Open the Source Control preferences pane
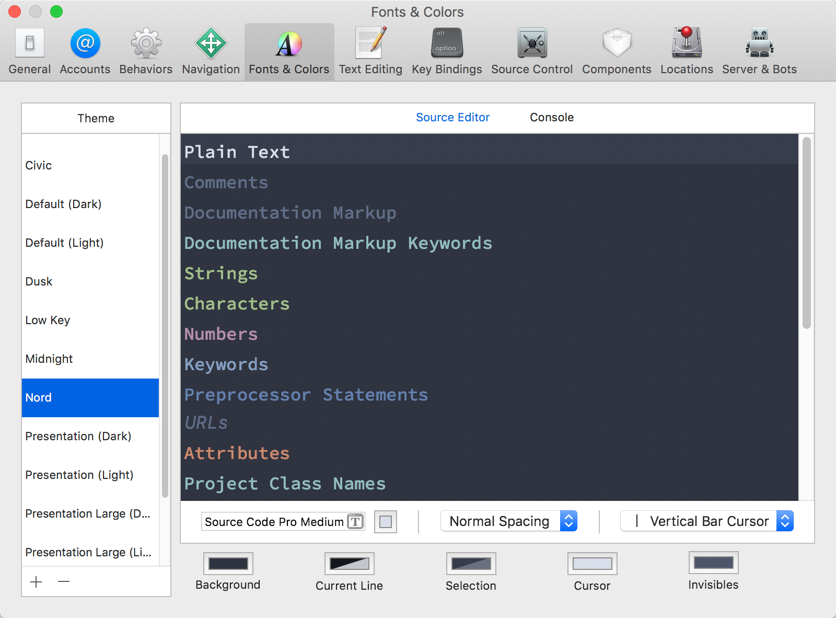 tap(532, 52)
